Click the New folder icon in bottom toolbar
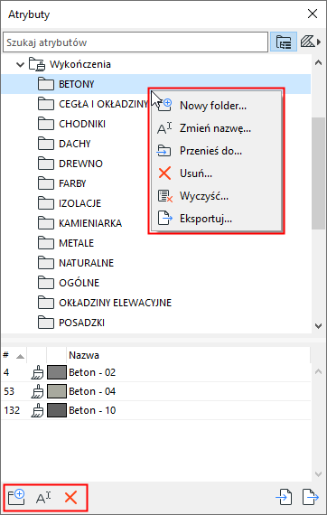 (16, 498)
